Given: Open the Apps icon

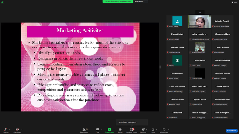Looking at the screenshot, I should click(153, 130).
